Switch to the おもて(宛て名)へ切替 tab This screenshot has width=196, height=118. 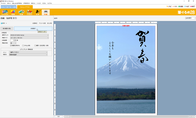click(8, 7)
